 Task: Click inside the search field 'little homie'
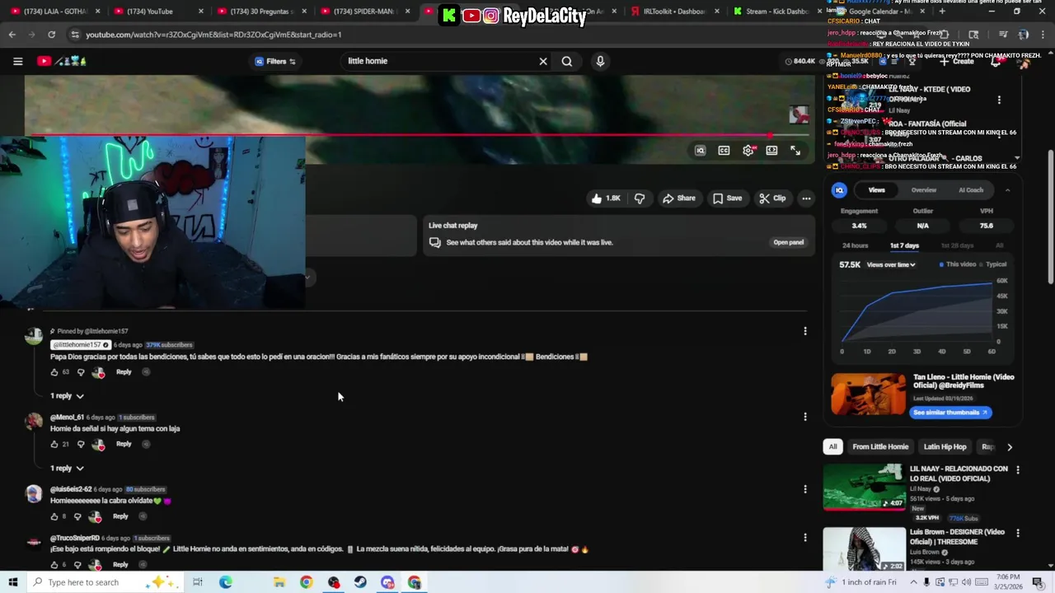[x=440, y=61]
